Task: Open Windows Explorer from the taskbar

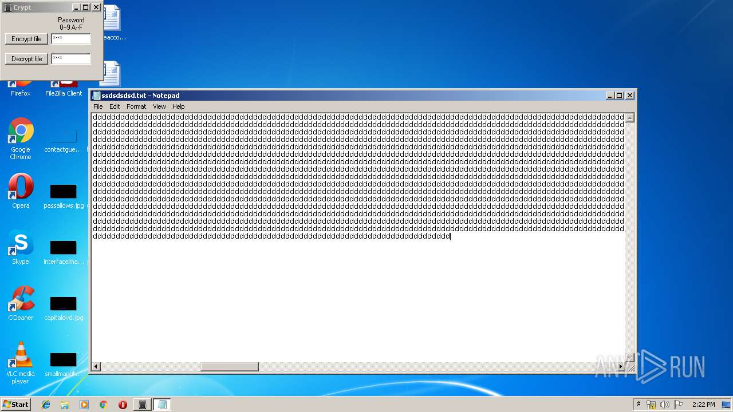Action: coord(65,405)
